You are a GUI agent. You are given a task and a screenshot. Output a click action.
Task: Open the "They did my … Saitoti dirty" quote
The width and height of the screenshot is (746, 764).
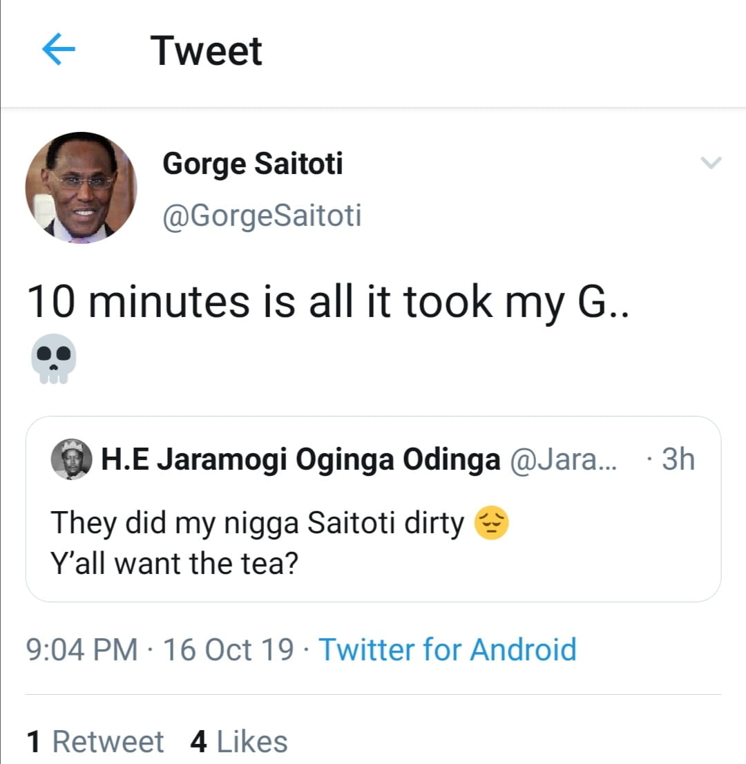(x=257, y=524)
